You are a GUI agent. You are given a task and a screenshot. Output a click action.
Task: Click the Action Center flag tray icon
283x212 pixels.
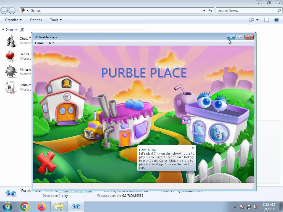click(x=242, y=207)
